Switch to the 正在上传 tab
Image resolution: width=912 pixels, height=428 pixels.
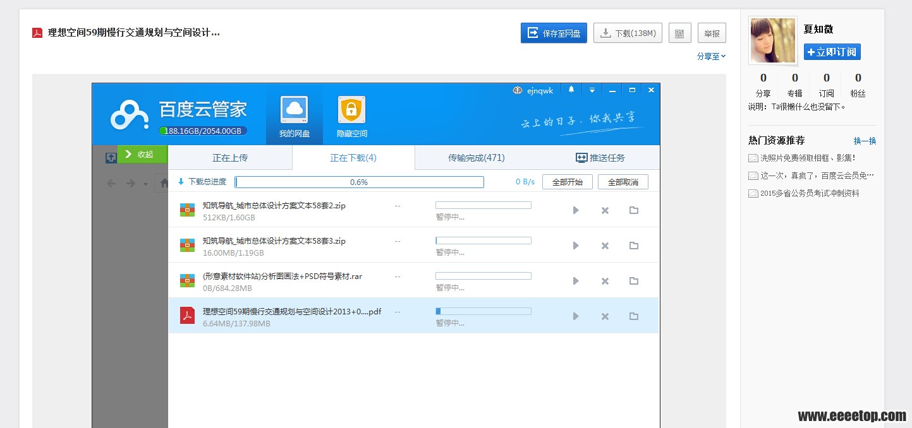click(230, 158)
